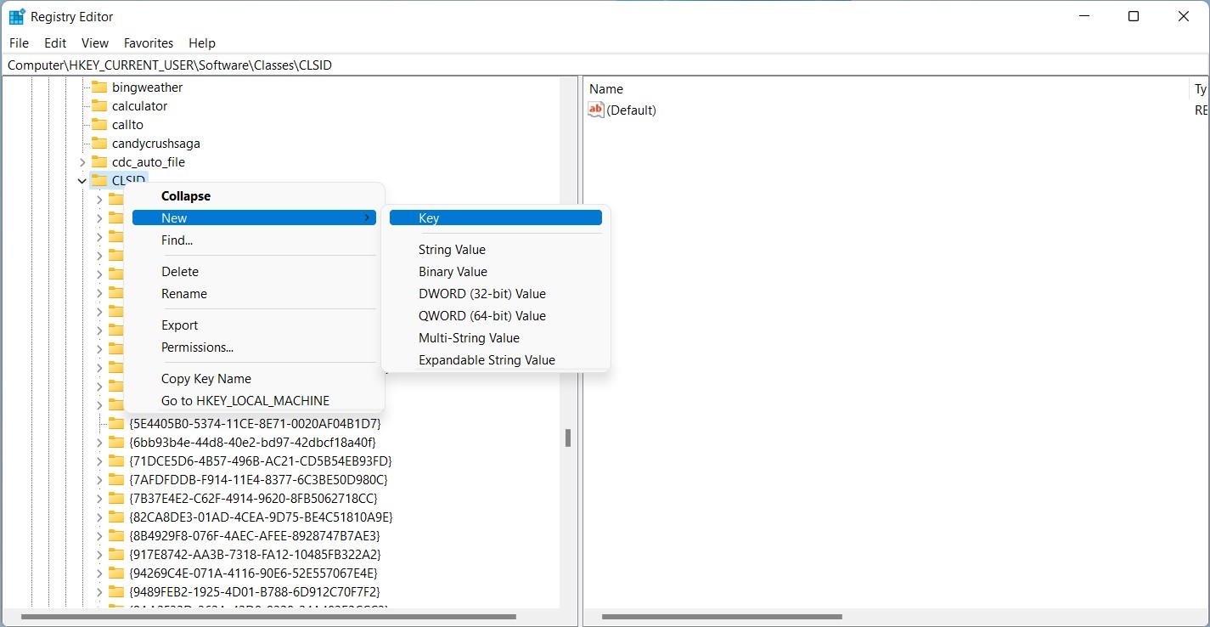Click the callto folder icon

tap(99, 125)
